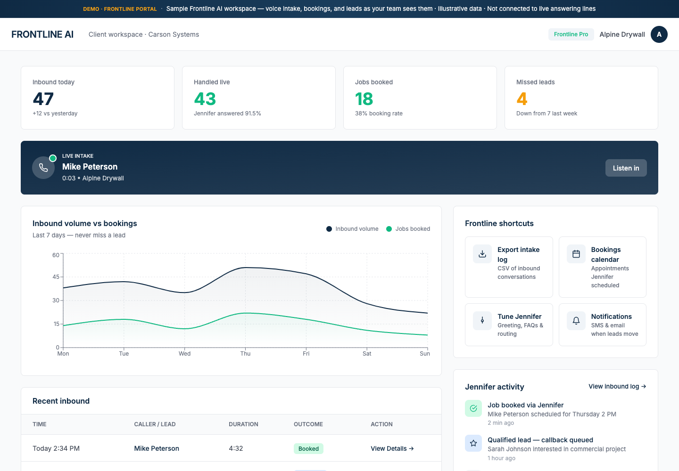Click the CALLER / LEAD column header

(x=155, y=424)
